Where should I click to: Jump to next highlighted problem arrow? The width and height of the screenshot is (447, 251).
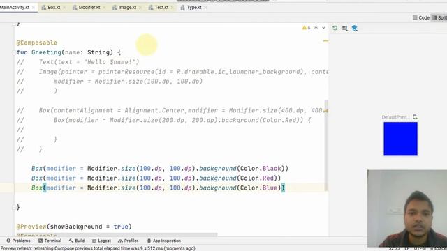pyautogui.click(x=323, y=28)
